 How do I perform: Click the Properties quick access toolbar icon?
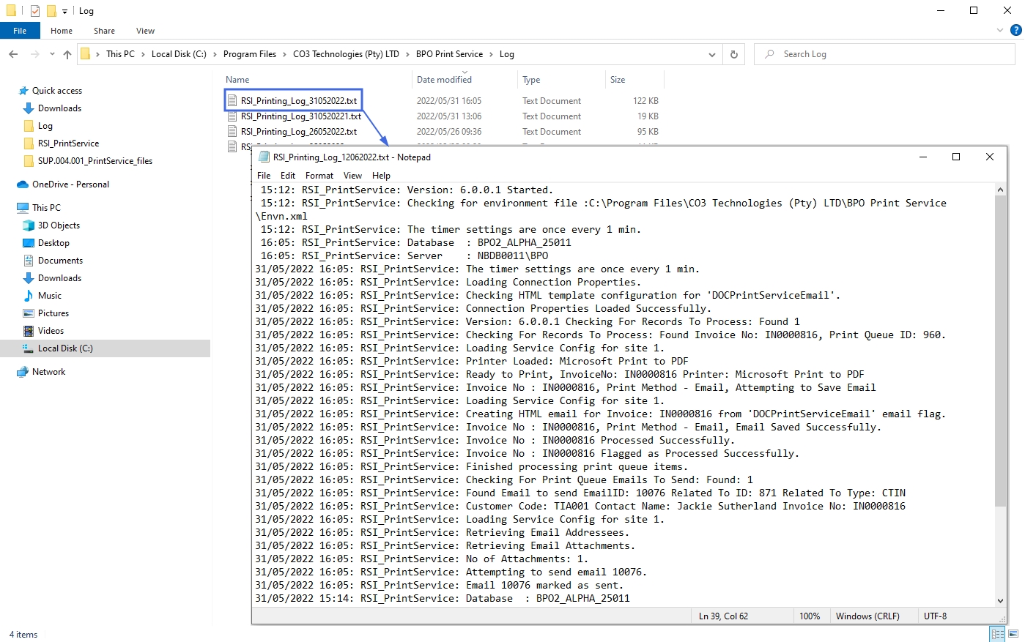(x=34, y=11)
